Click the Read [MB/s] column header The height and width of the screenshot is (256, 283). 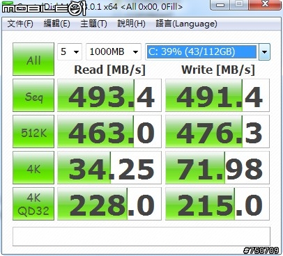pyautogui.click(x=109, y=70)
